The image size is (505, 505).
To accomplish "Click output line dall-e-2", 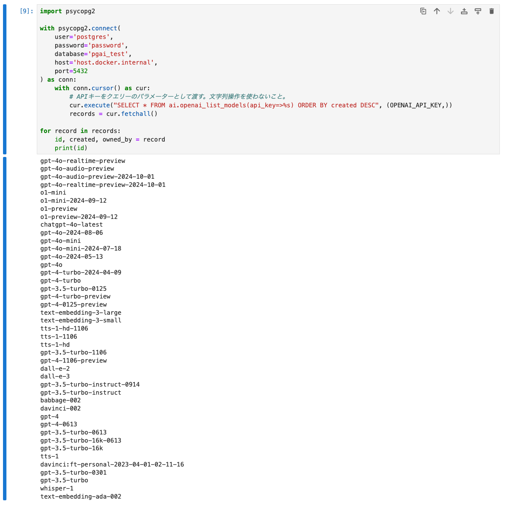I will [x=55, y=369].
